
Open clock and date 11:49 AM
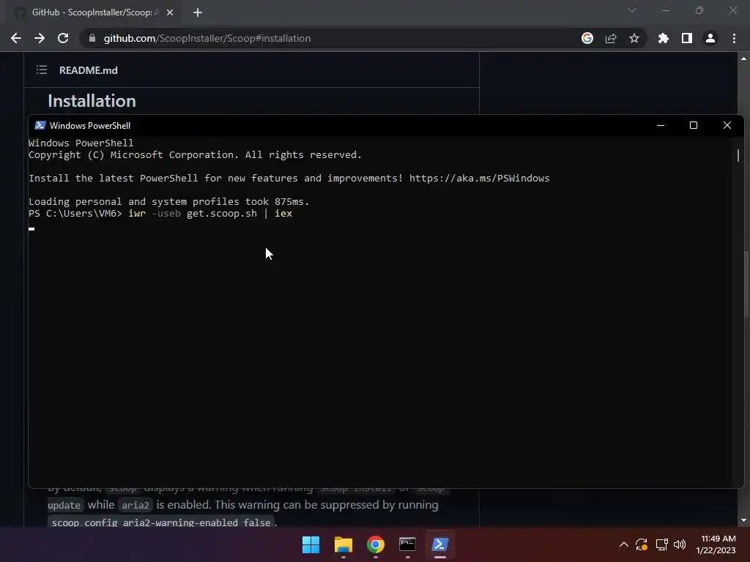[x=716, y=544]
